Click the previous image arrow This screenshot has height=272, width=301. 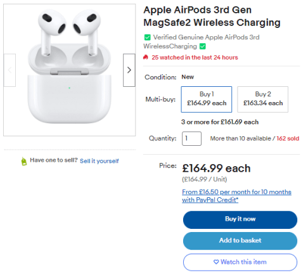(10, 70)
